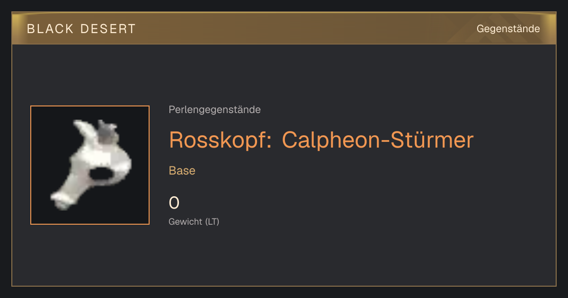Click the Gewicht (LT) label

coord(194,221)
